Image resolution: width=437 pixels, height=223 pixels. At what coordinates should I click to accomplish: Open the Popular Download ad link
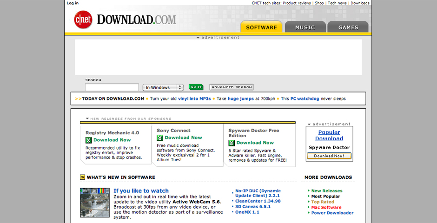[x=329, y=135]
